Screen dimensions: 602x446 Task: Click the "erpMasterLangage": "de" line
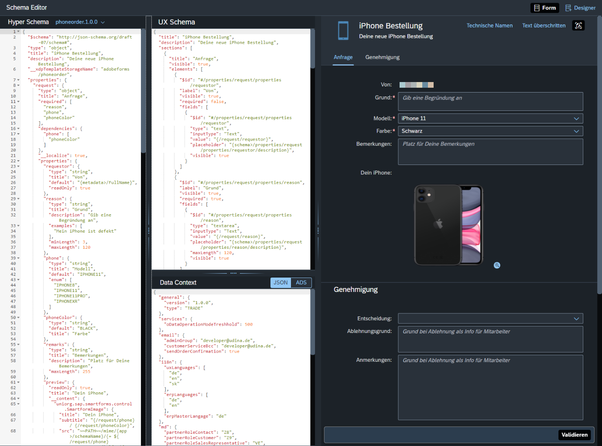195,416
